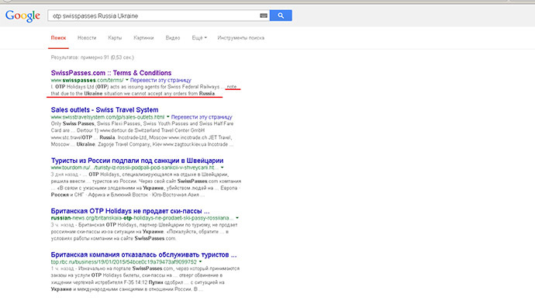Expand arrow next to top.rbc.ru URL

pyautogui.click(x=200, y=261)
